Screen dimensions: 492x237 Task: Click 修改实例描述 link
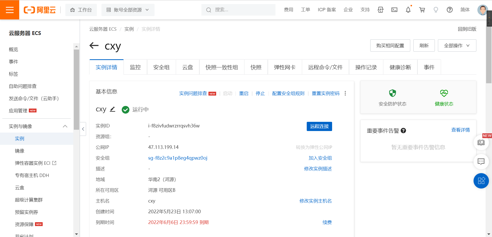tap(318, 169)
